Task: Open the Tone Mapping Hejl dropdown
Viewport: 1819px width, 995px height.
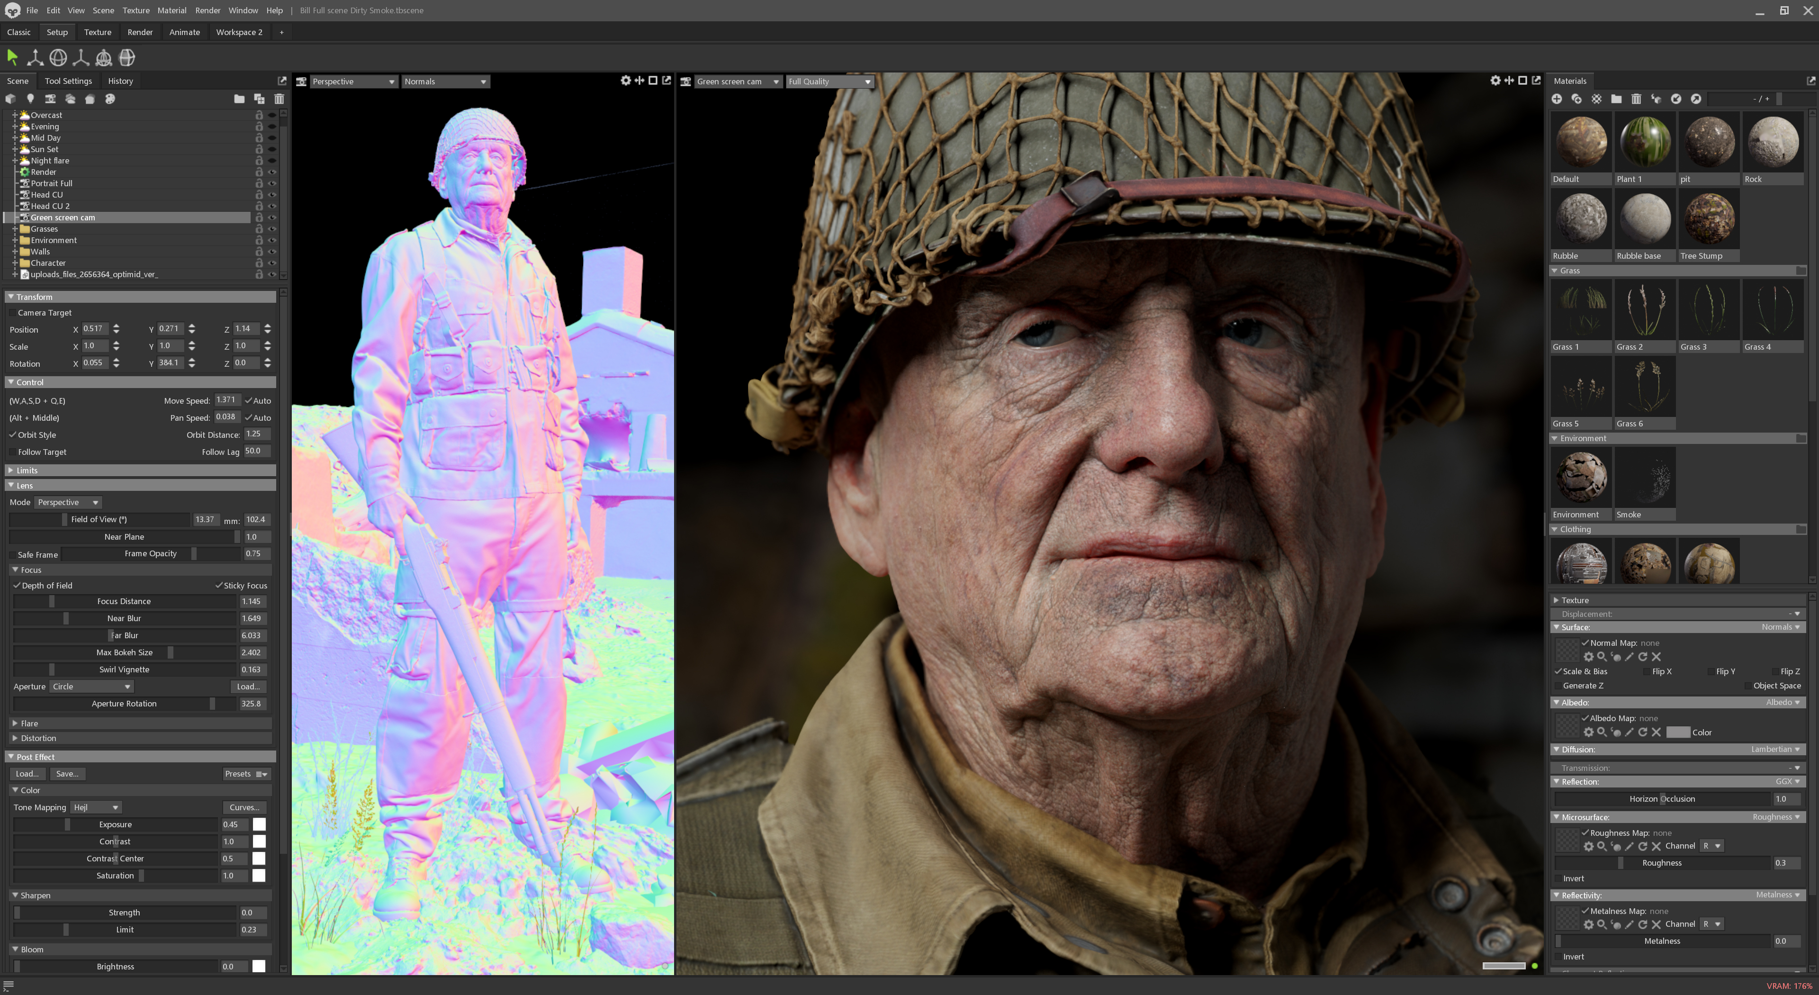Action: (x=96, y=807)
